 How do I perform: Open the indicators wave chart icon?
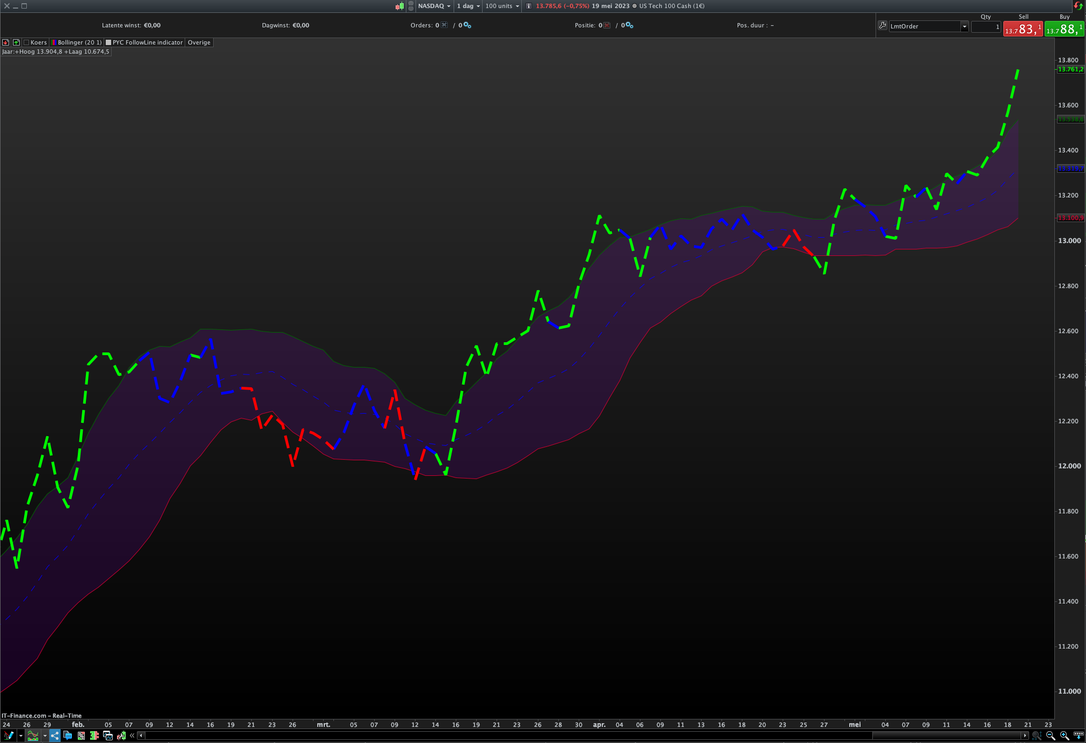click(x=33, y=735)
